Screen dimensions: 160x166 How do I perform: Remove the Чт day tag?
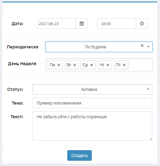(108, 65)
